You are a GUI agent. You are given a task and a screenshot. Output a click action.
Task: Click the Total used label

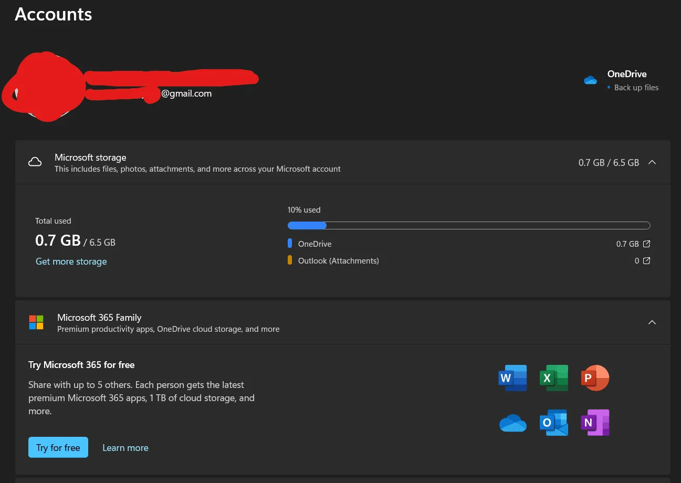pyautogui.click(x=53, y=221)
